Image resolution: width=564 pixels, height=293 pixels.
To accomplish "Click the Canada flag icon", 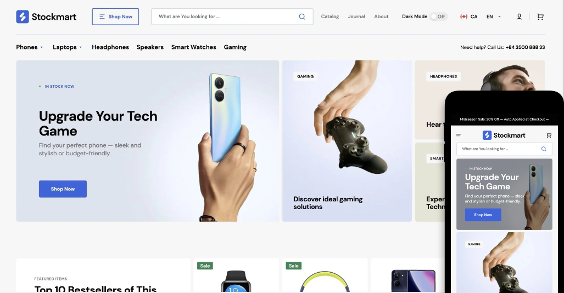I will click(464, 16).
